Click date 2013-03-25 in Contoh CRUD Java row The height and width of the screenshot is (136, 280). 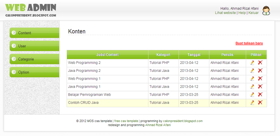tap(189, 103)
